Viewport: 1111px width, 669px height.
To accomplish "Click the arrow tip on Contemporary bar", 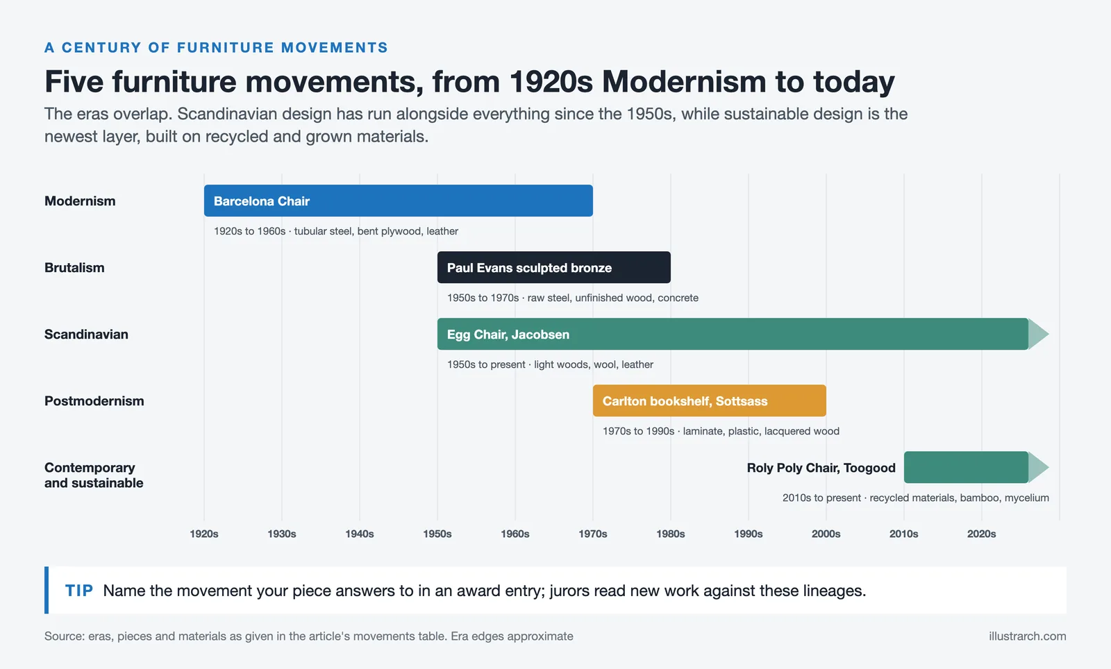I will point(1038,467).
